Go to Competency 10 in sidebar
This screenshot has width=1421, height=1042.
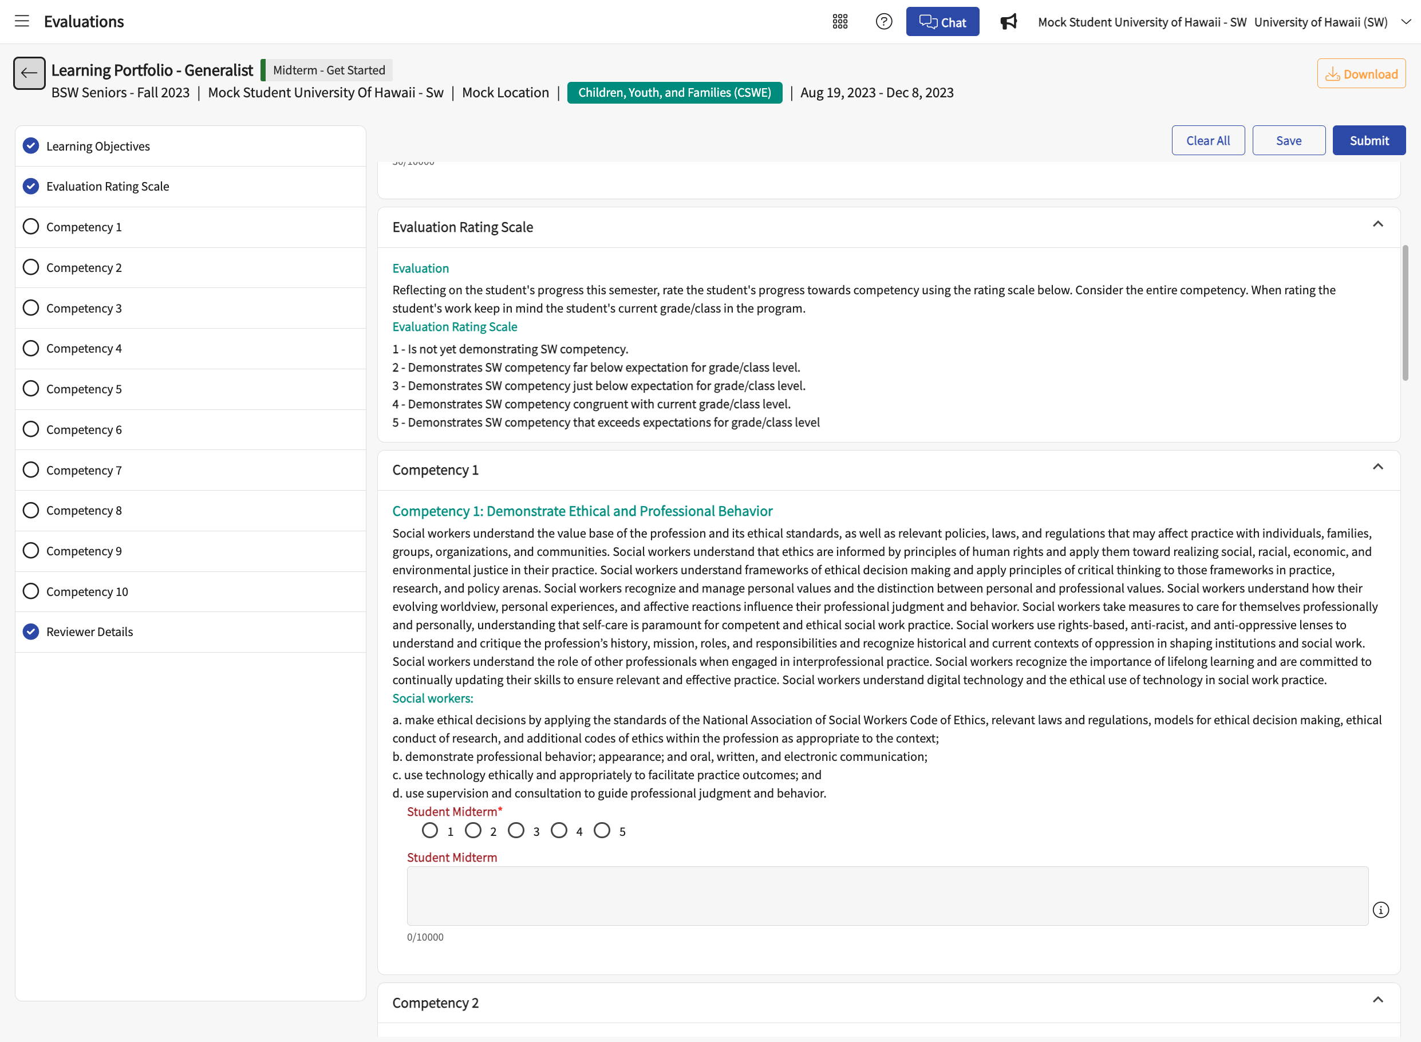click(191, 591)
